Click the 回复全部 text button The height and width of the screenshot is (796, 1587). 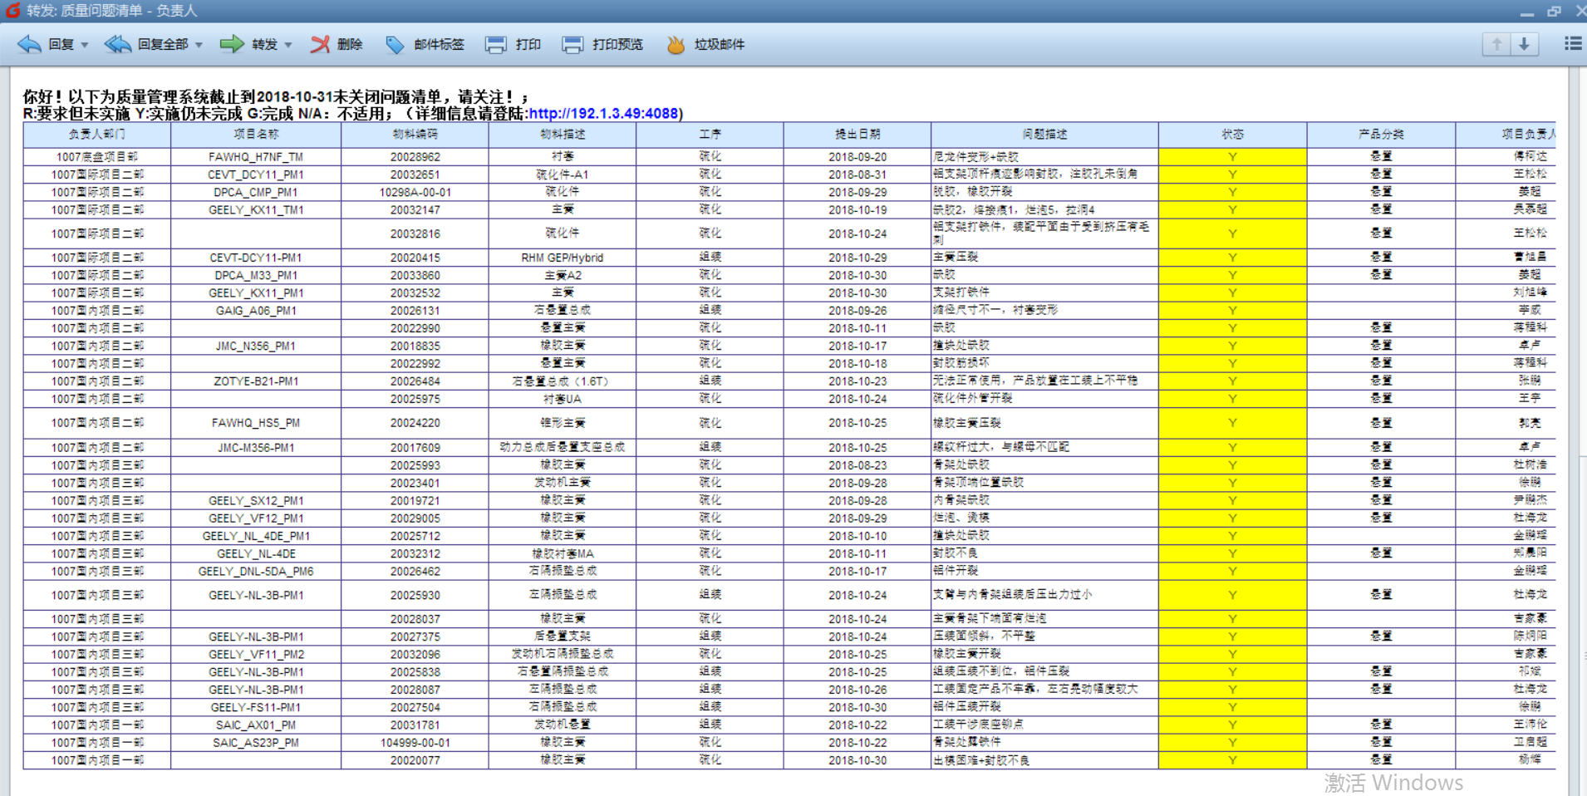pos(164,45)
